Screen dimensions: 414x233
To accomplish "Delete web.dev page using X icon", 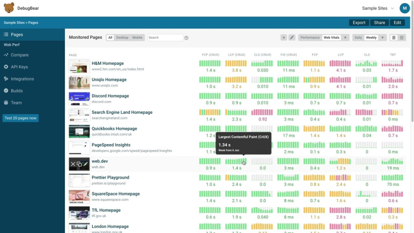I will 73,164.
